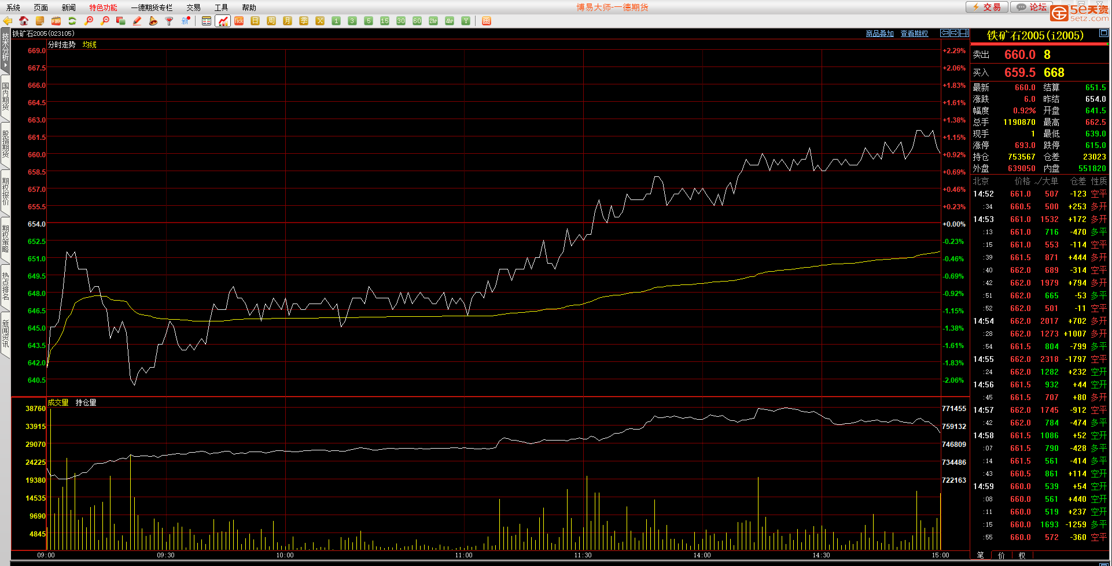
Task: Select the 3-minute period icon
Action: click(352, 21)
